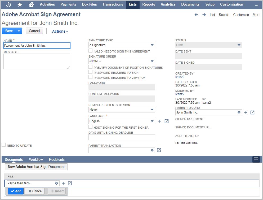Open the Documents menu in navigation bar
263x200 pixels.
(x=190, y=5)
